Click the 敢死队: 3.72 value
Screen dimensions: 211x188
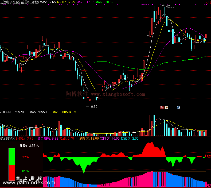tap(25, 139)
